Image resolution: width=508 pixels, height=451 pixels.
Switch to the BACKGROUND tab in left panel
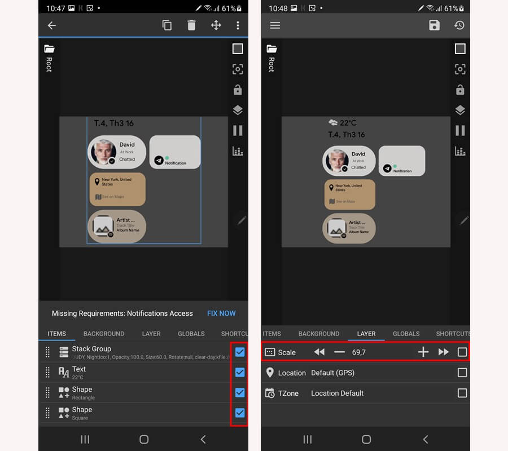point(104,334)
